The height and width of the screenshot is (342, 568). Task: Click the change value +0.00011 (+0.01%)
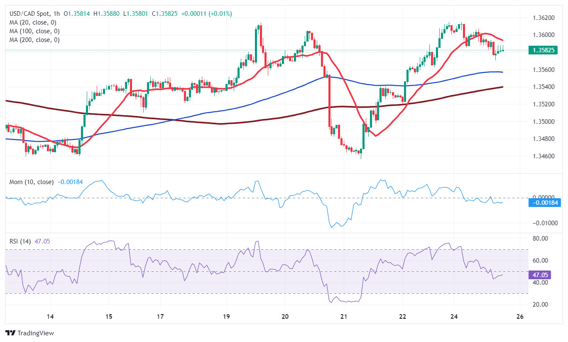click(x=207, y=14)
